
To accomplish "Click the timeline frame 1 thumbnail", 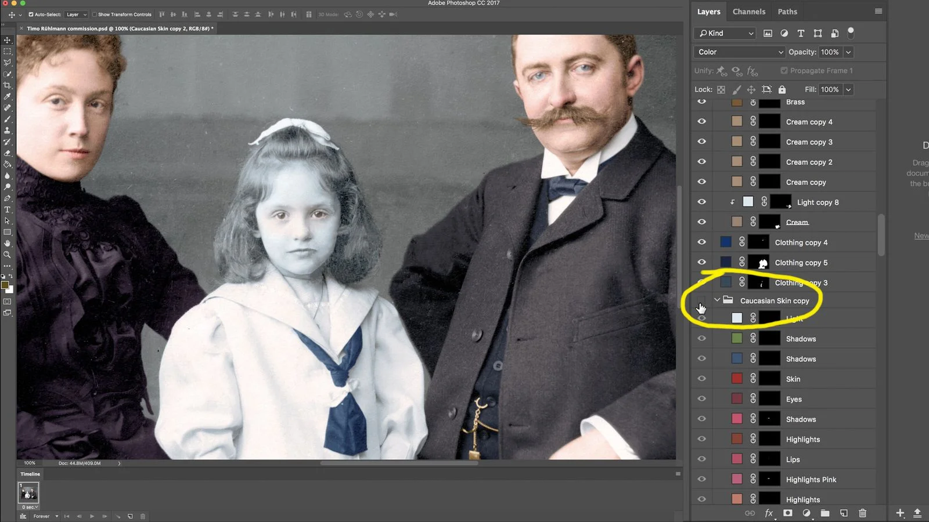I will click(28, 493).
